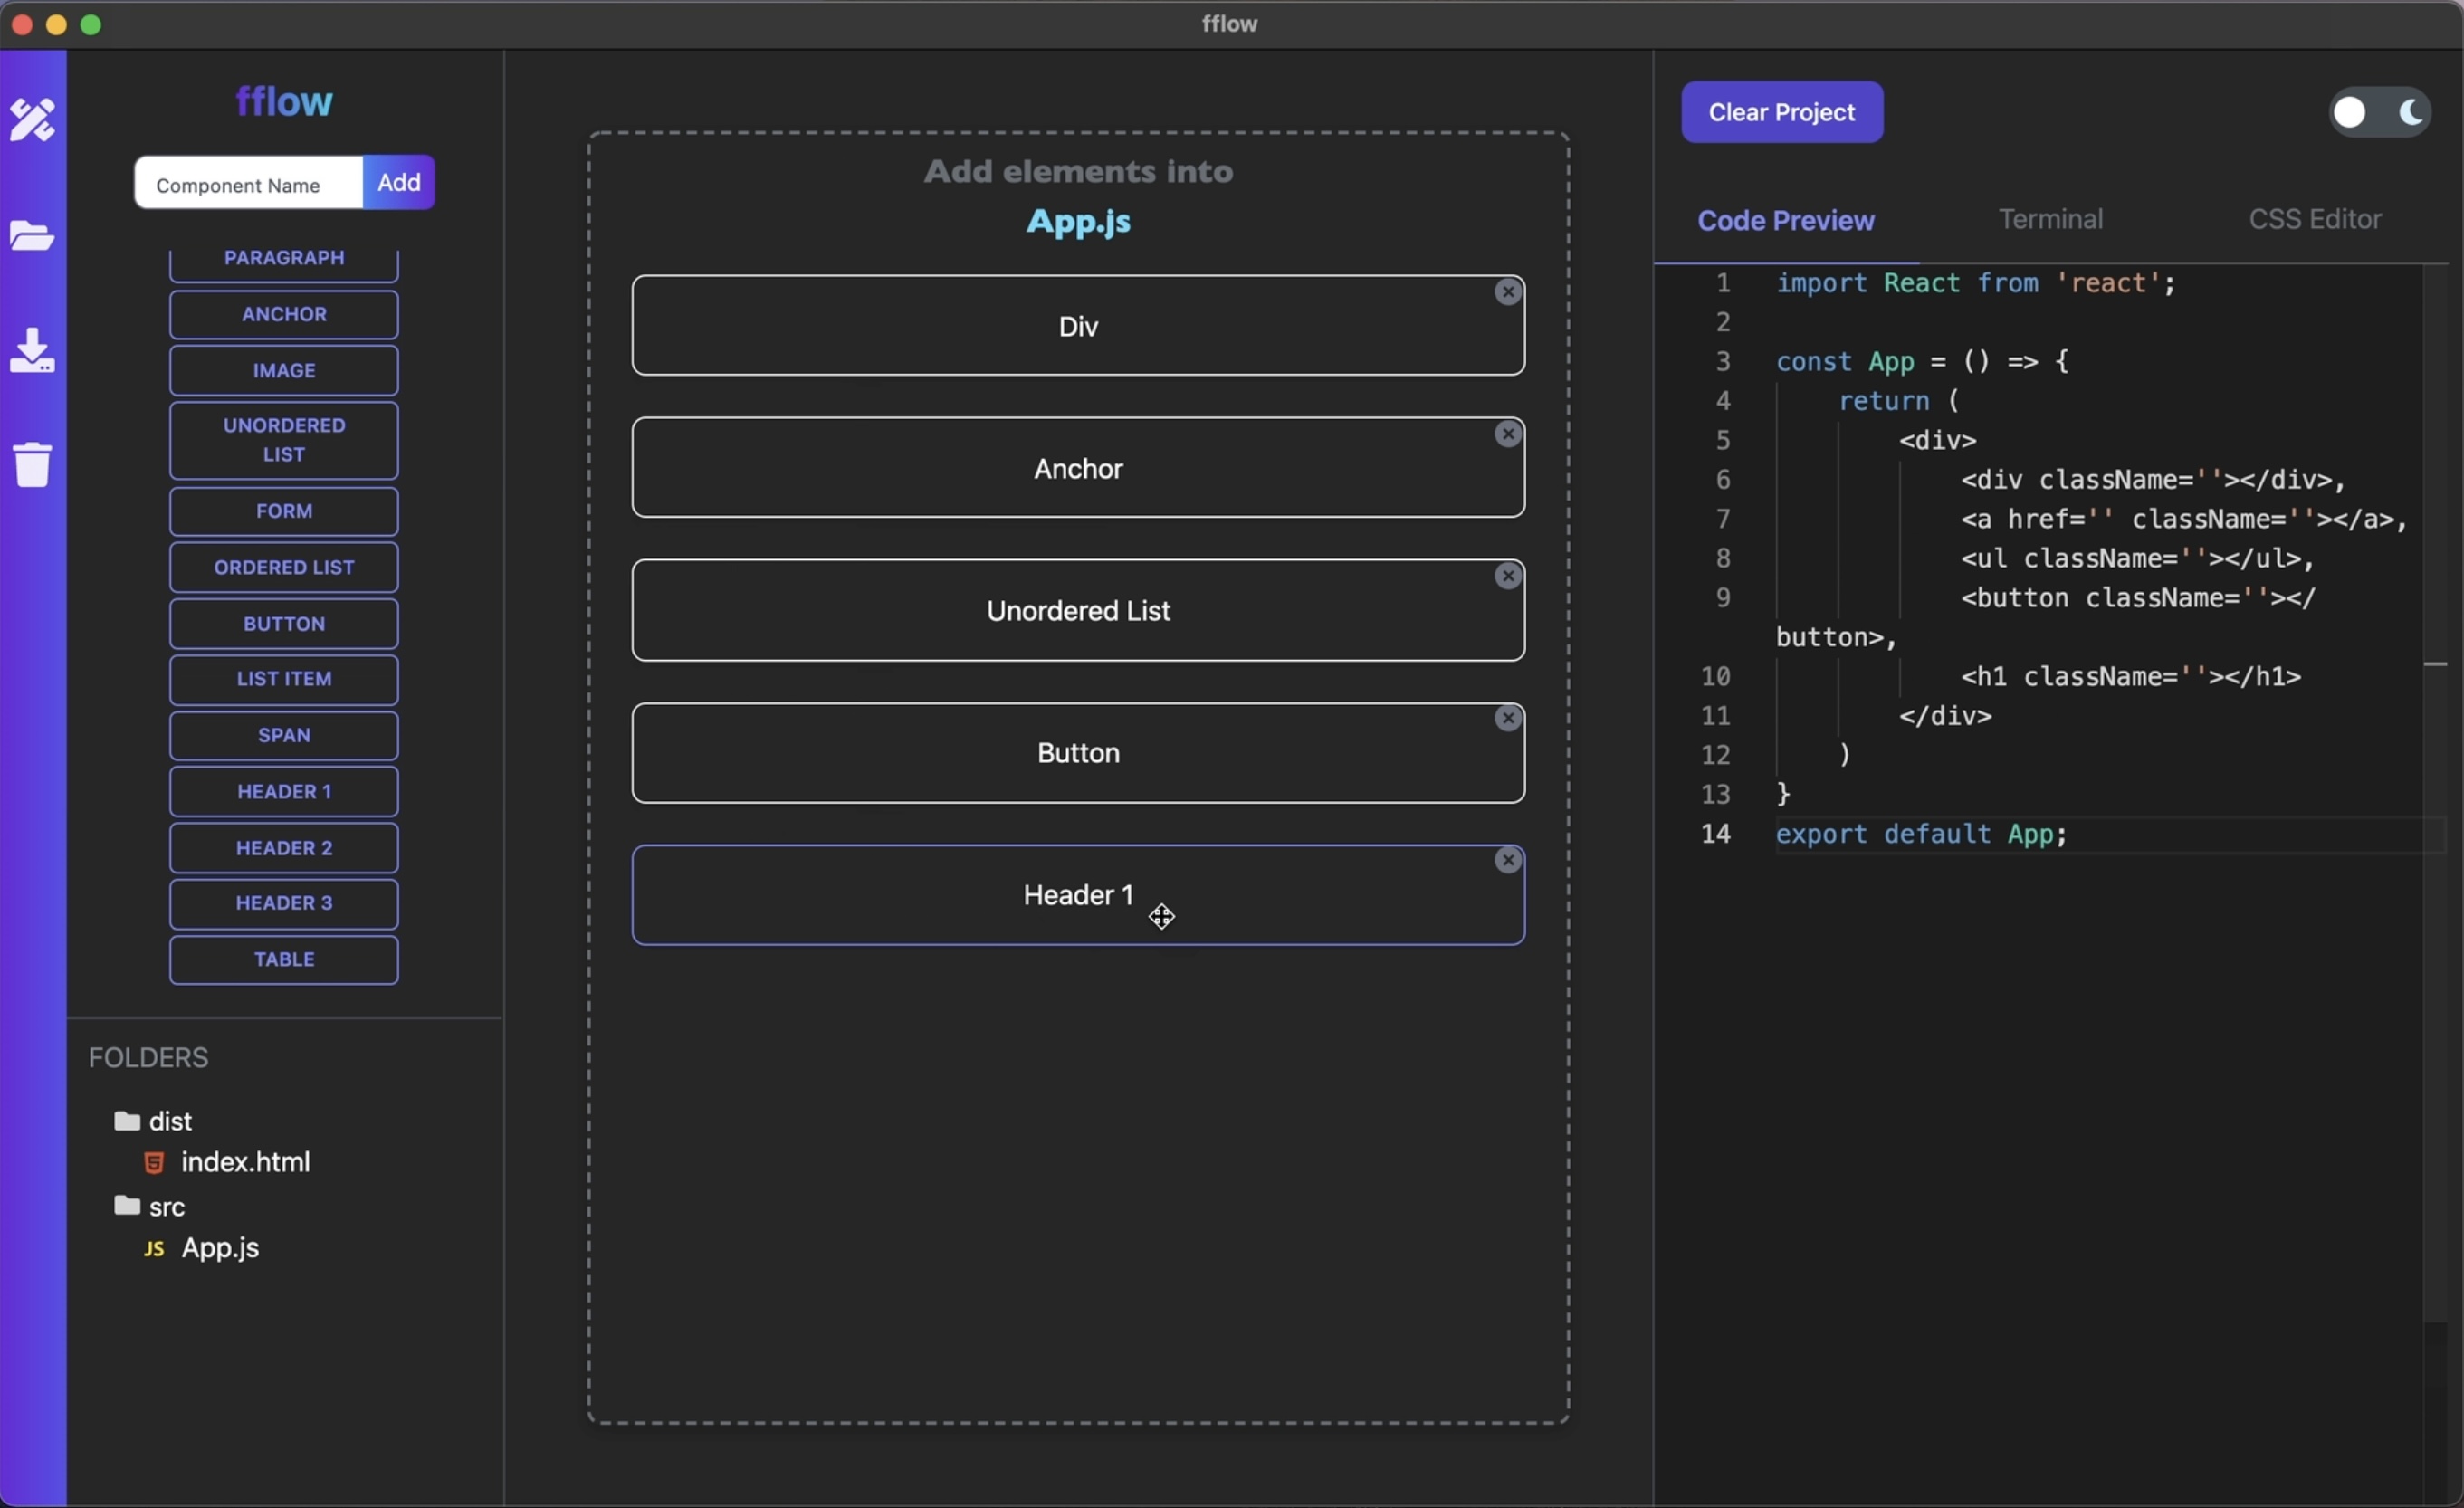Image resolution: width=2464 pixels, height=1508 pixels.
Task: Click the Add component button
Action: (397, 181)
